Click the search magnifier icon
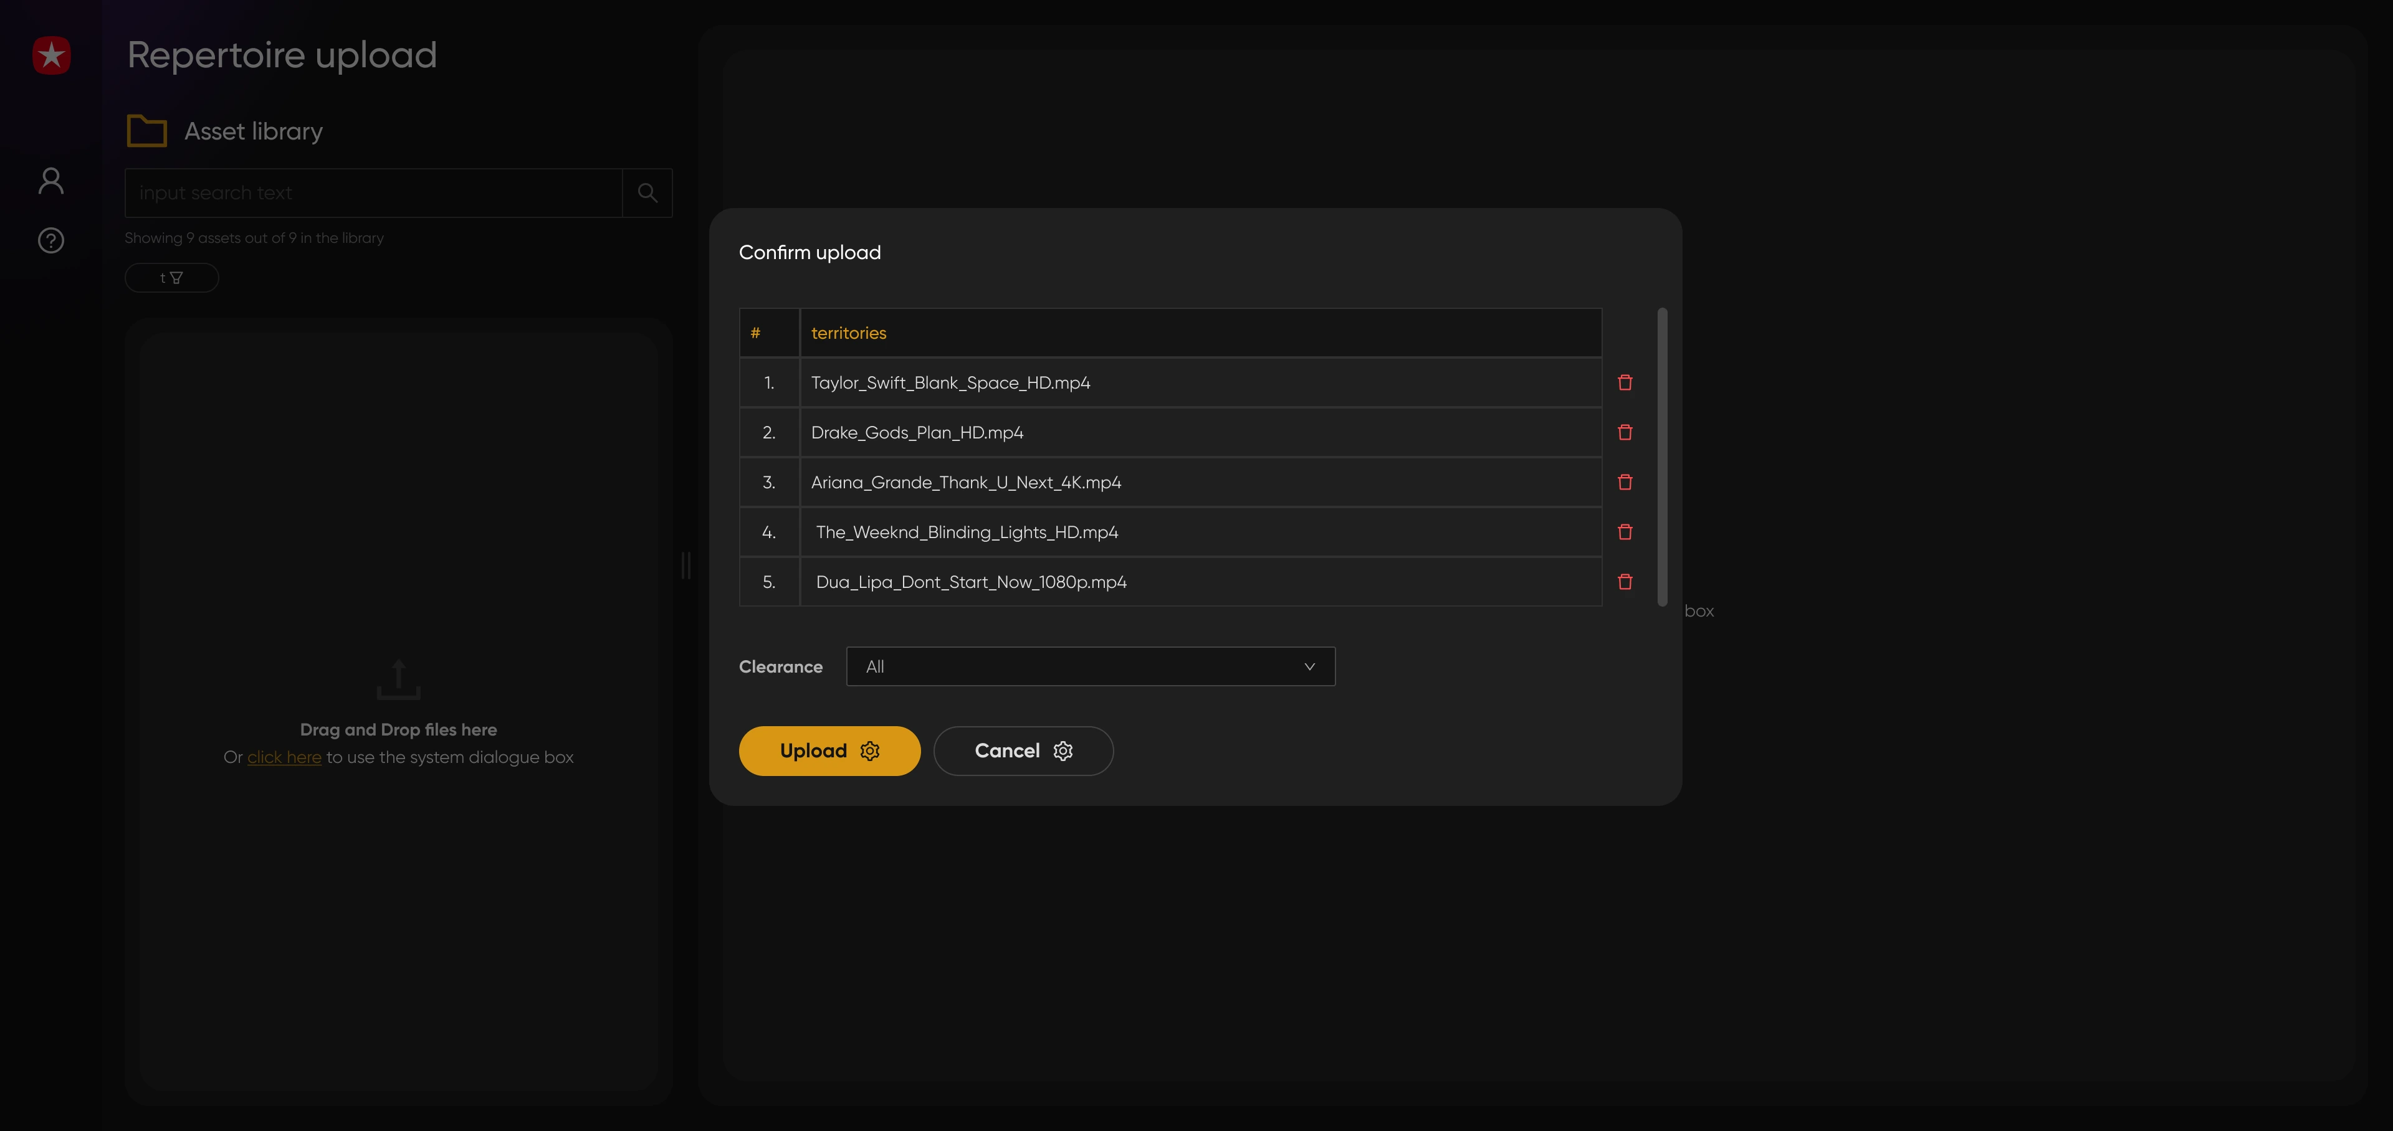This screenshot has width=2393, height=1131. coord(647,193)
